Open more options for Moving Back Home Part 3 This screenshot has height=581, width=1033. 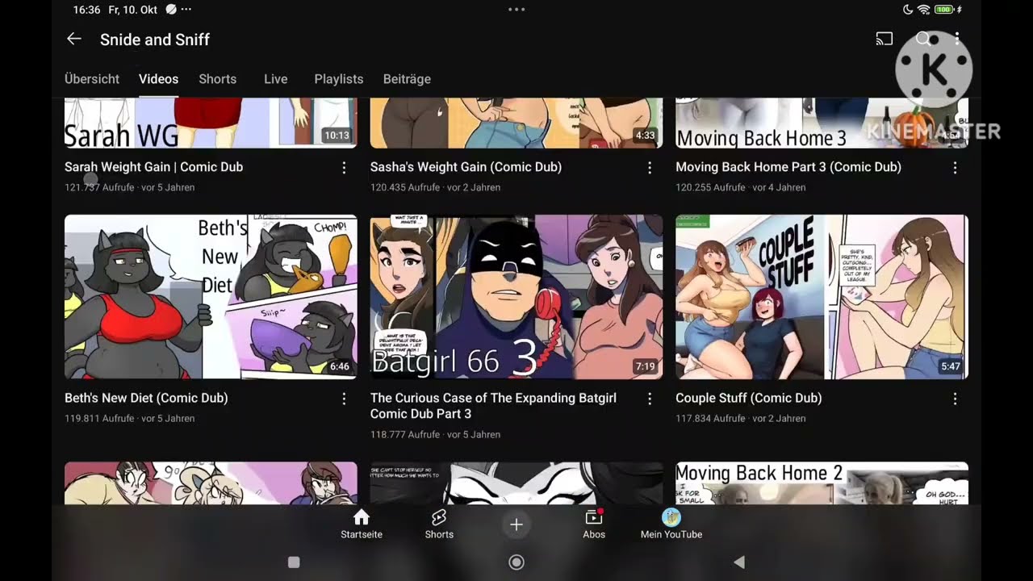click(955, 168)
